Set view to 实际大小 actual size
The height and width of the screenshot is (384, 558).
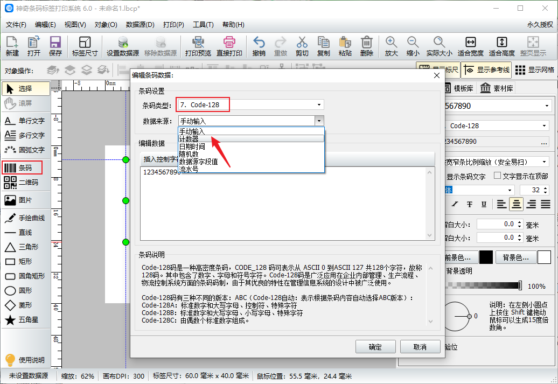click(439, 46)
